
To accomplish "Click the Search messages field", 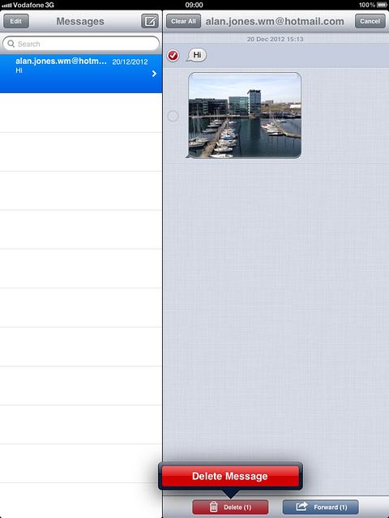I will (x=81, y=44).
